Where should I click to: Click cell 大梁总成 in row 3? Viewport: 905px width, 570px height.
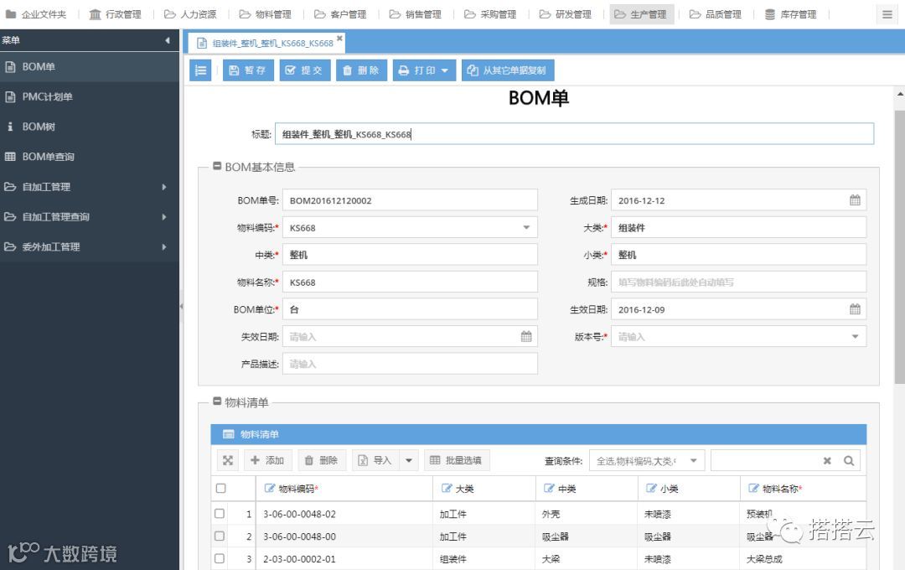tap(764, 559)
